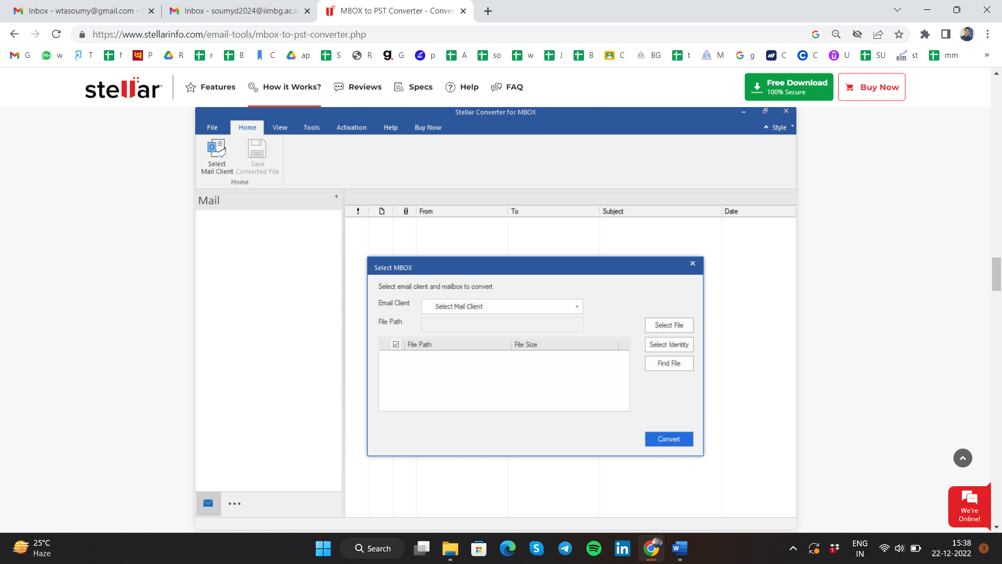The image size is (1002, 564).
Task: Open the FAQ link
Action: pos(507,87)
